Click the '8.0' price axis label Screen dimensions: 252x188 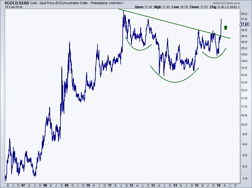(x=245, y=166)
